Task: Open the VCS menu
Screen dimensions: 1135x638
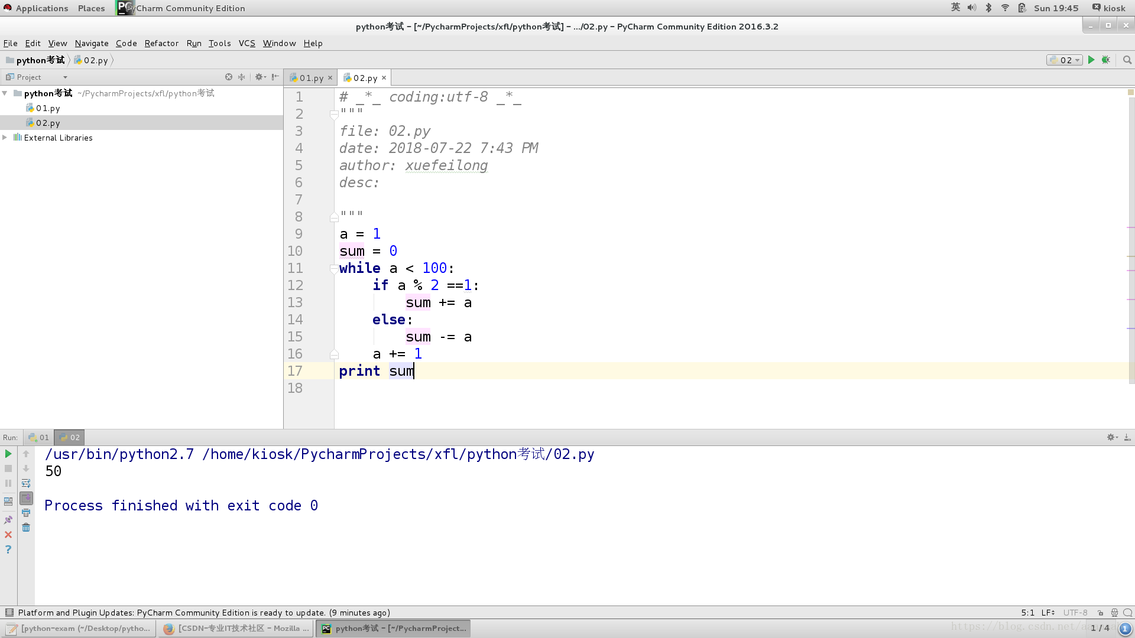Action: (x=247, y=43)
